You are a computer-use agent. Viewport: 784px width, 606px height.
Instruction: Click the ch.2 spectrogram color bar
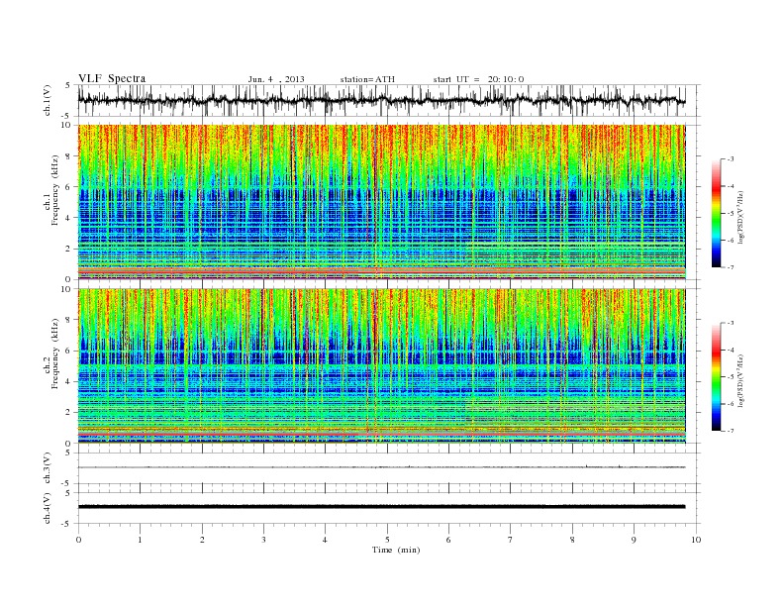(716, 377)
